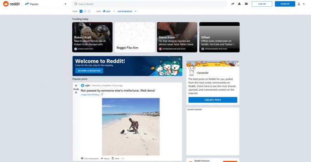Open the Steve Irwin trending card
This screenshot has height=162, width=311.
click(x=177, y=37)
